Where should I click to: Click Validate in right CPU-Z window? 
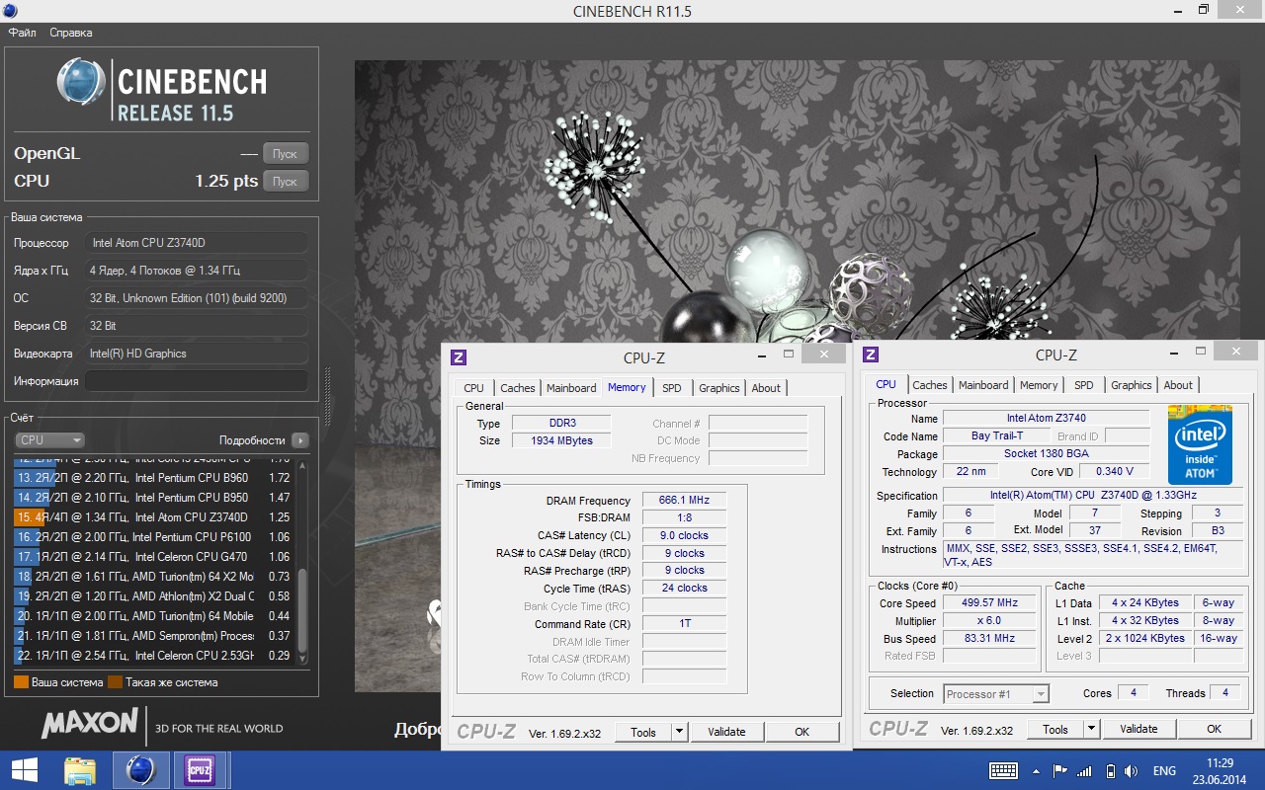tap(1138, 729)
